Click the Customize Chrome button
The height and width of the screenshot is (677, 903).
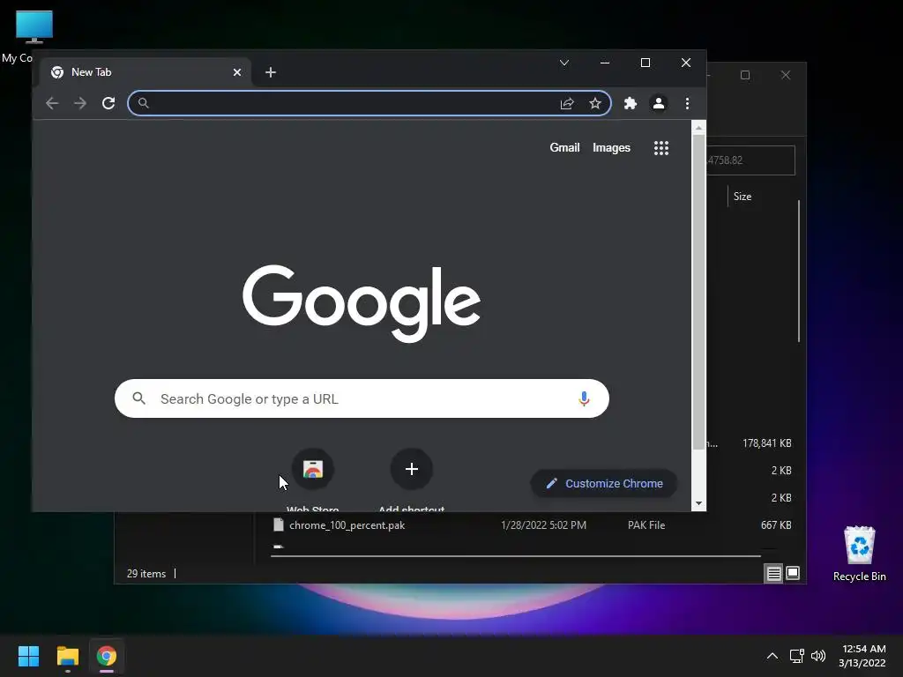603,484
